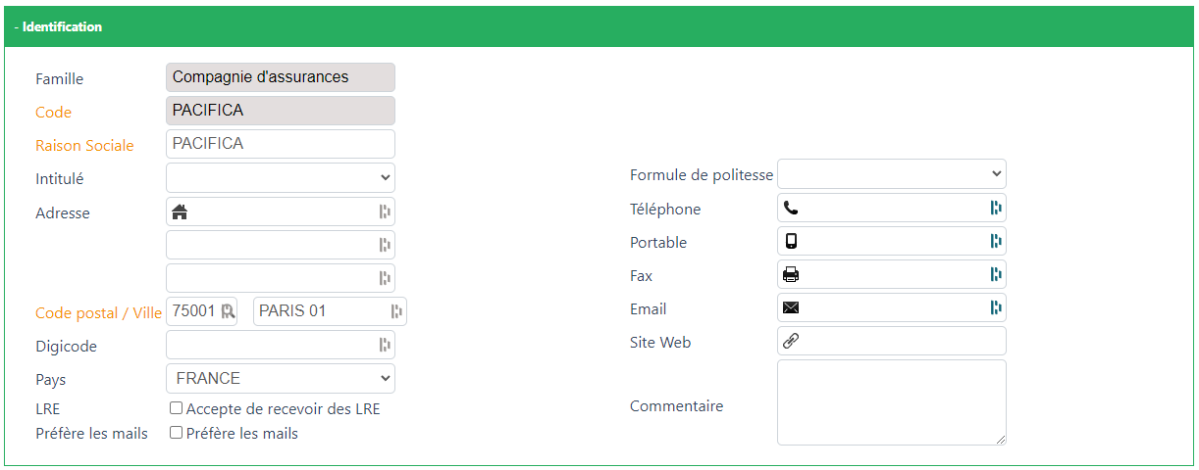Click the Raison Sociale field with PACIFICA
1199x470 pixels.
pos(281,144)
